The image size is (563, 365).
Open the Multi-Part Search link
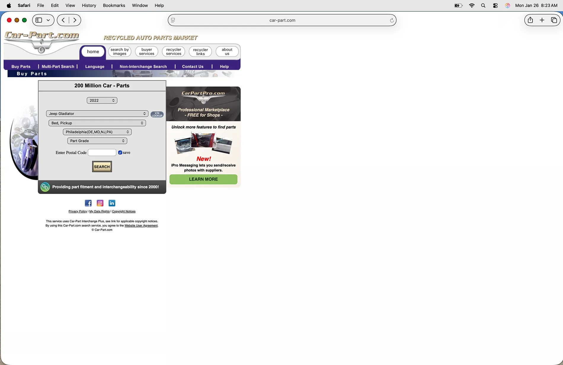coord(58,66)
